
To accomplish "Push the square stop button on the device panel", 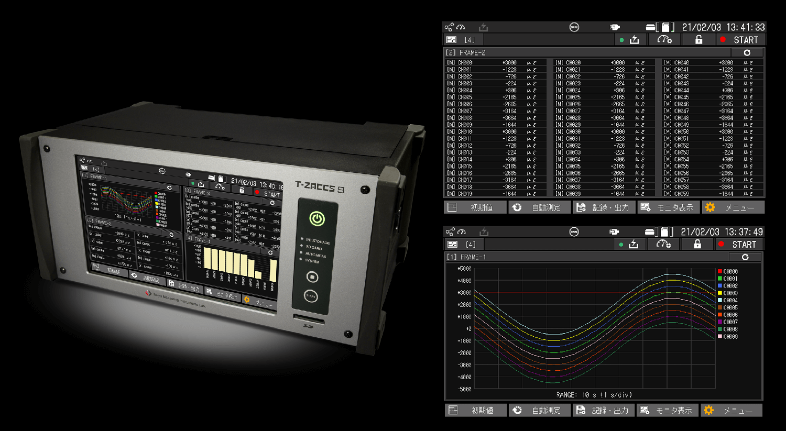I will [x=312, y=277].
